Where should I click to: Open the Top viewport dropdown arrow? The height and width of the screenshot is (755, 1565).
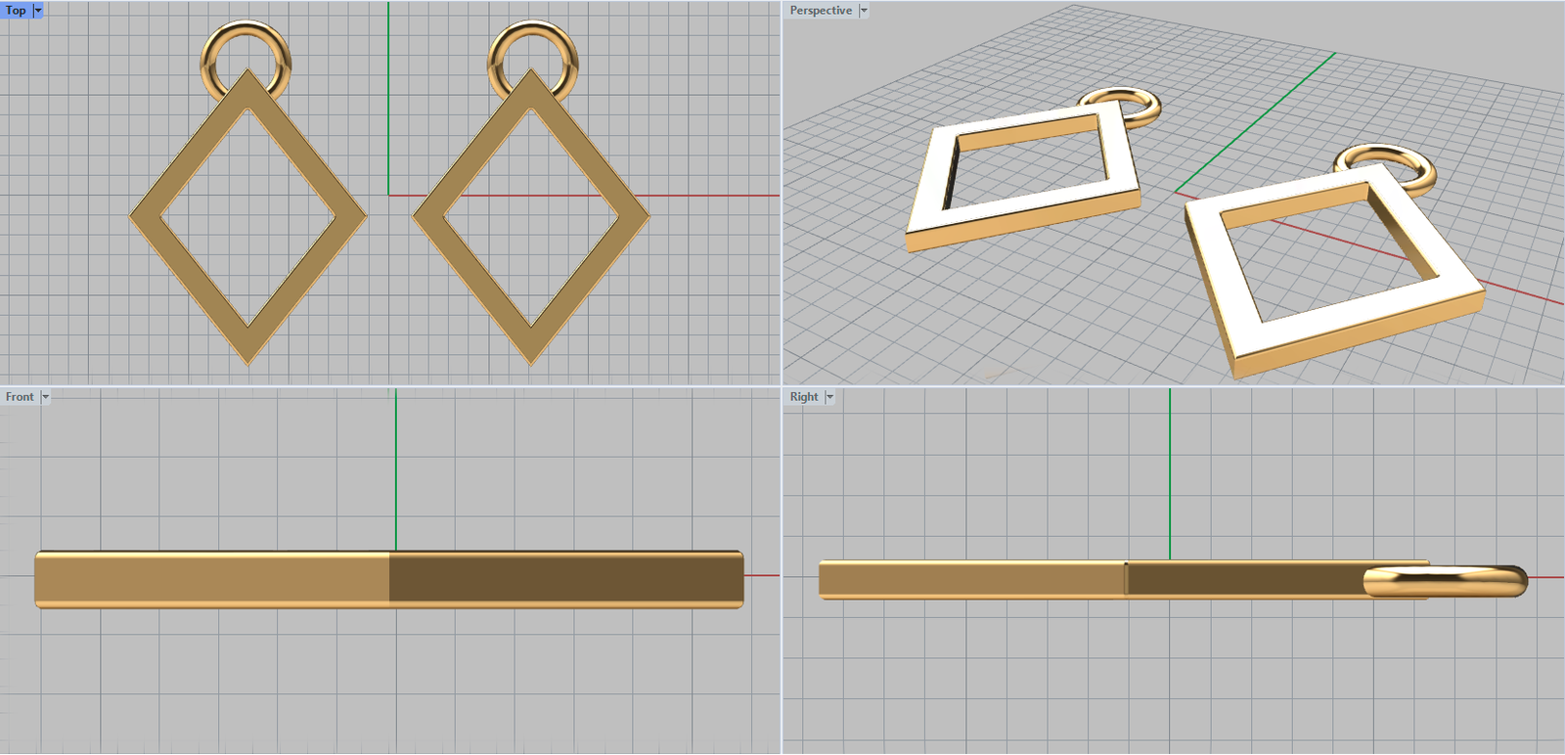pyautogui.click(x=38, y=10)
